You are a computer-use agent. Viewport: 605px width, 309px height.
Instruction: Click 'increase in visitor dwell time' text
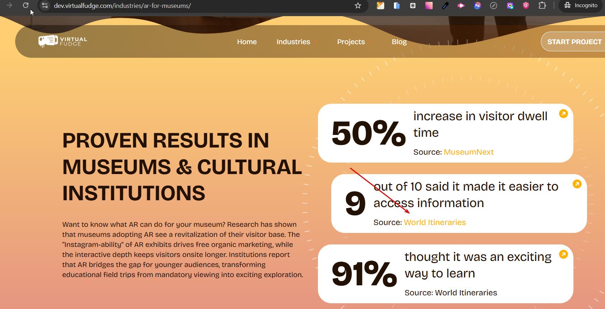480,125
